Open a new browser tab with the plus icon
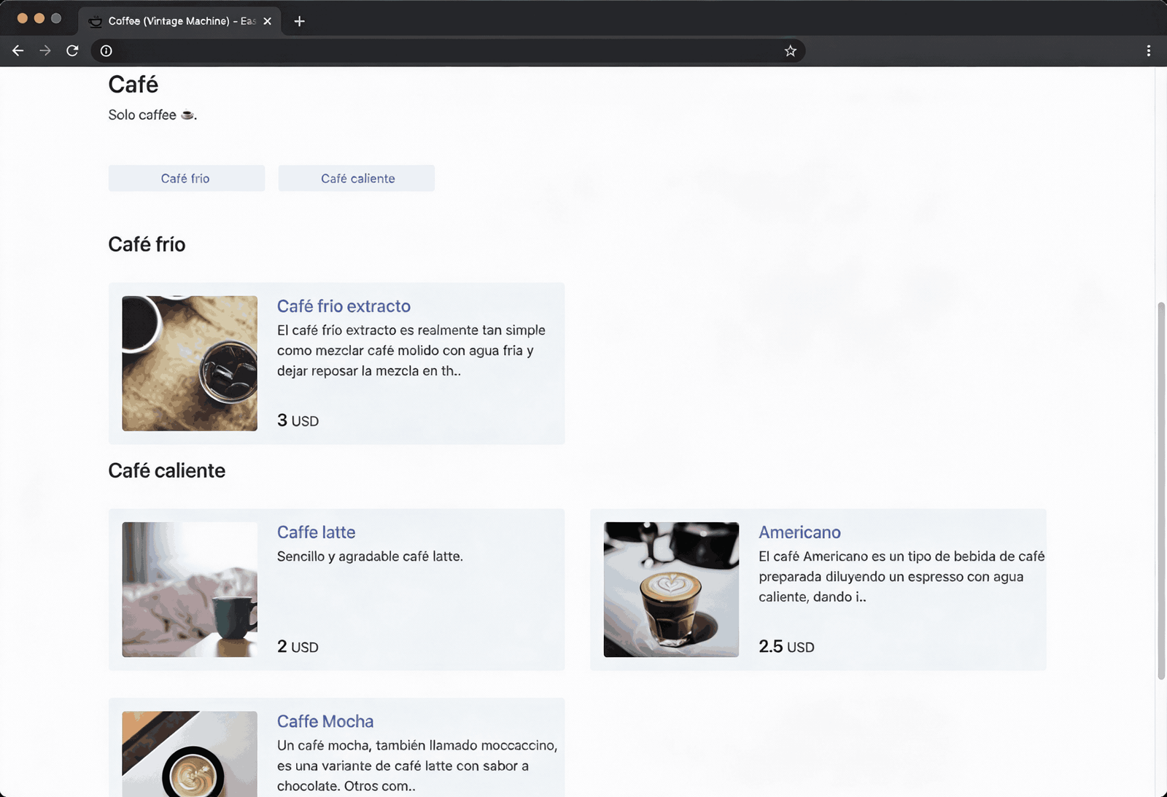This screenshot has width=1167, height=797. (299, 21)
